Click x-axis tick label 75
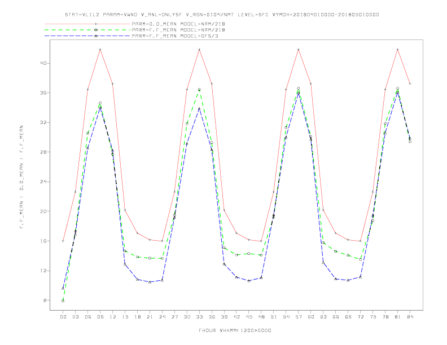447x345 pixels. pyautogui.click(x=373, y=317)
